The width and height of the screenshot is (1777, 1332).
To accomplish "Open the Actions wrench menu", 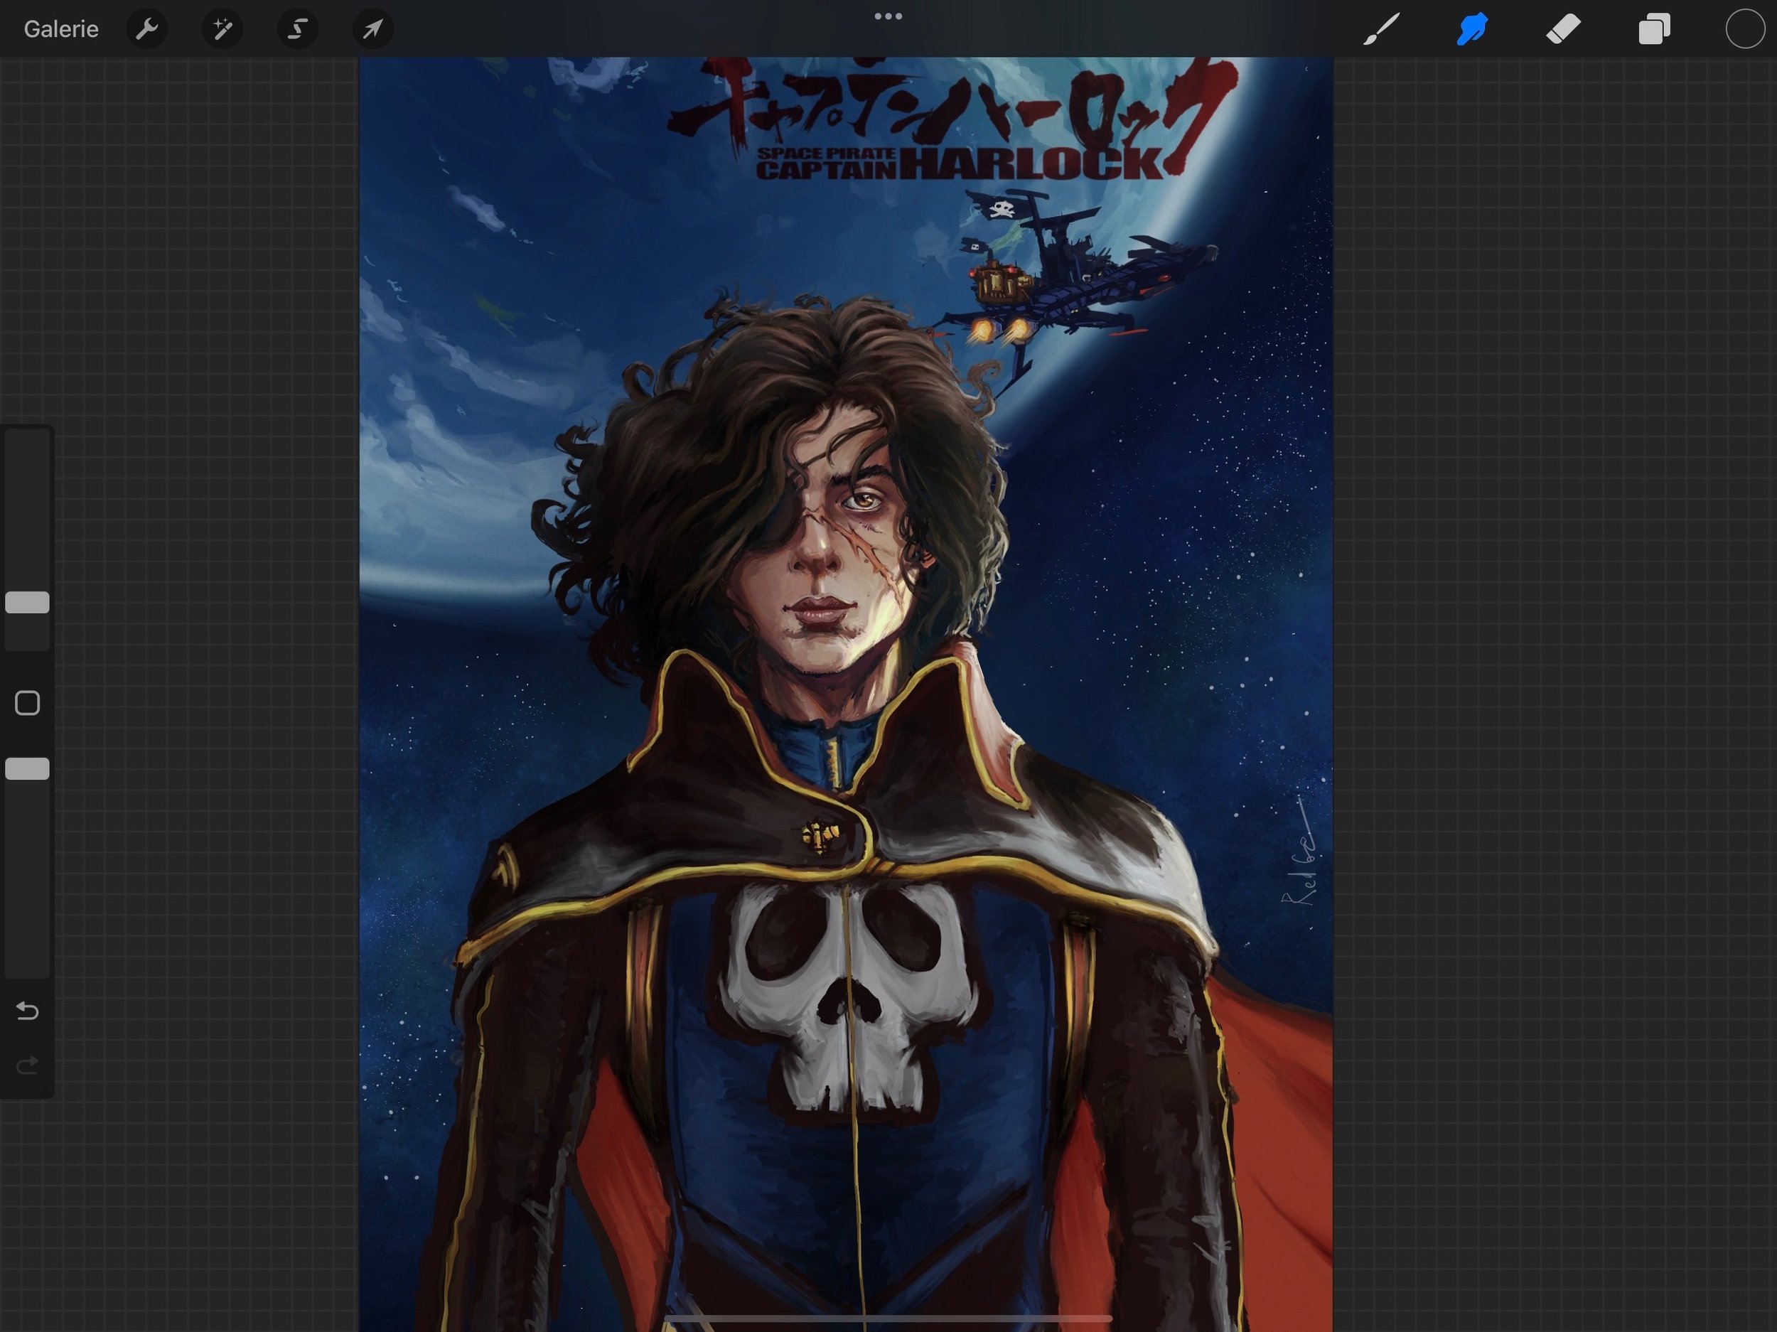I will click(x=146, y=30).
